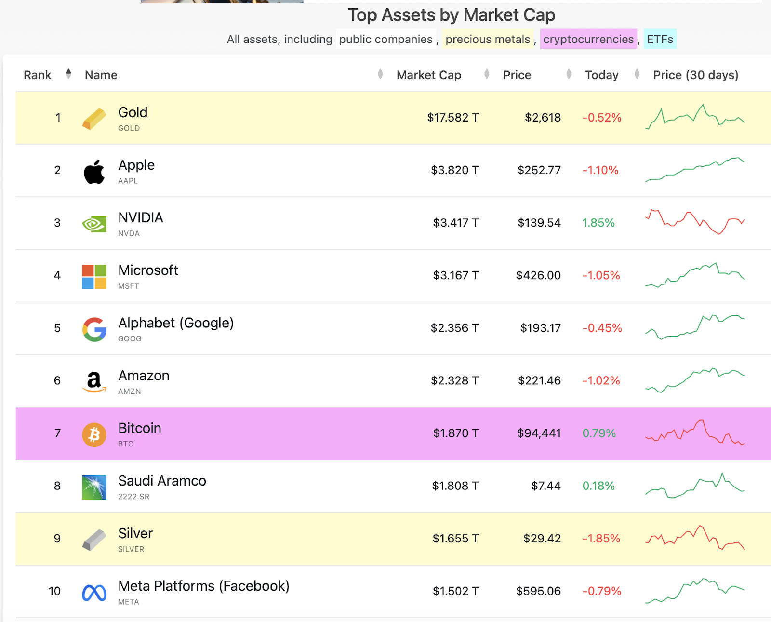Open the Amazon company page
Image resolution: width=771 pixels, height=622 pixels.
(x=144, y=376)
